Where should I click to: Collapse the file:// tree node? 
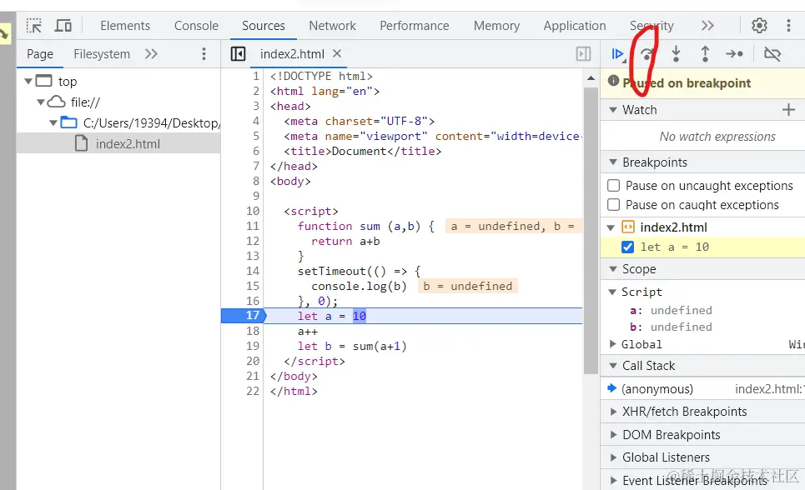[x=41, y=102]
